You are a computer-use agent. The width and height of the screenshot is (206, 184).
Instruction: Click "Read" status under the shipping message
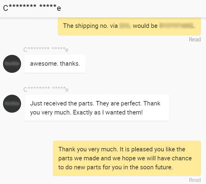(195, 40)
